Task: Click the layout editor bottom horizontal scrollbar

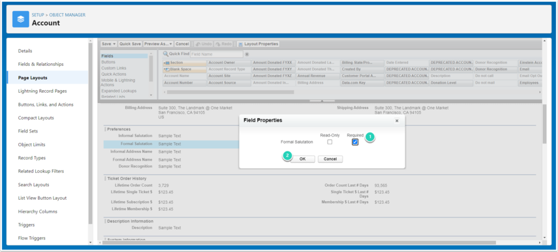Action: (x=299, y=242)
